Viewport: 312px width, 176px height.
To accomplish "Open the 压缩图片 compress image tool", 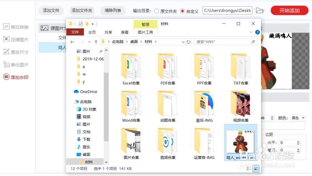I will pos(16,39).
